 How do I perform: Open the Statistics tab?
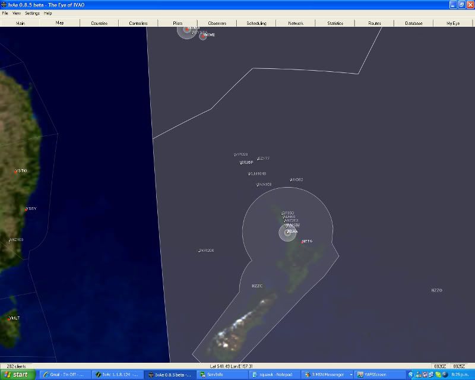pos(335,23)
